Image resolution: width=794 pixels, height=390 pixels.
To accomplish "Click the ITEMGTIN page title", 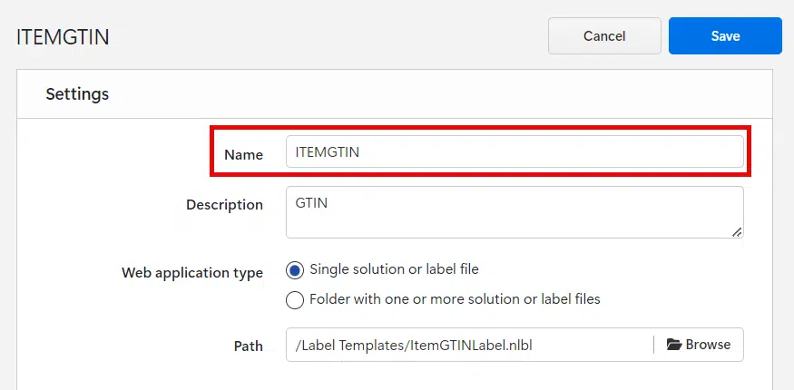I will point(64,38).
